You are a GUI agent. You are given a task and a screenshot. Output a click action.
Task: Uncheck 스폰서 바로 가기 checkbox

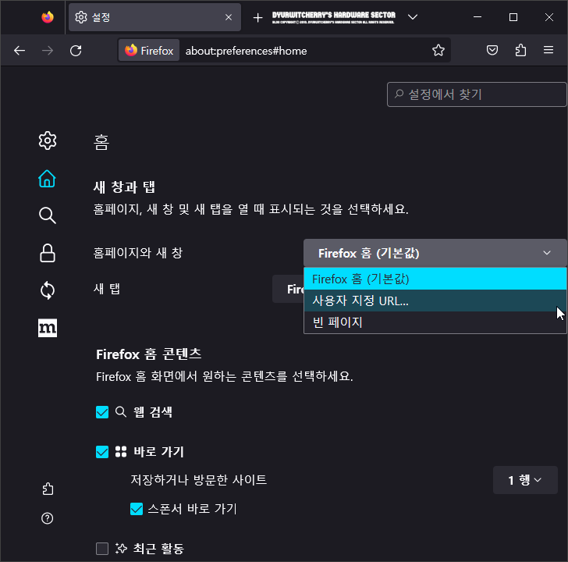(137, 509)
